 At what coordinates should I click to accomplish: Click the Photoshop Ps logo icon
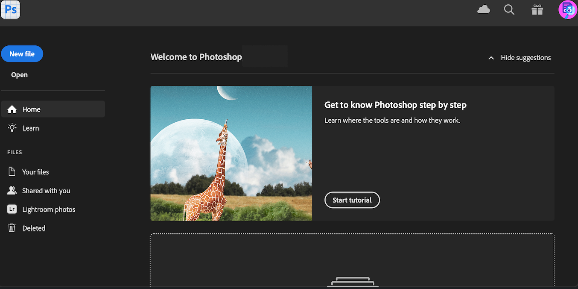pyautogui.click(x=11, y=9)
